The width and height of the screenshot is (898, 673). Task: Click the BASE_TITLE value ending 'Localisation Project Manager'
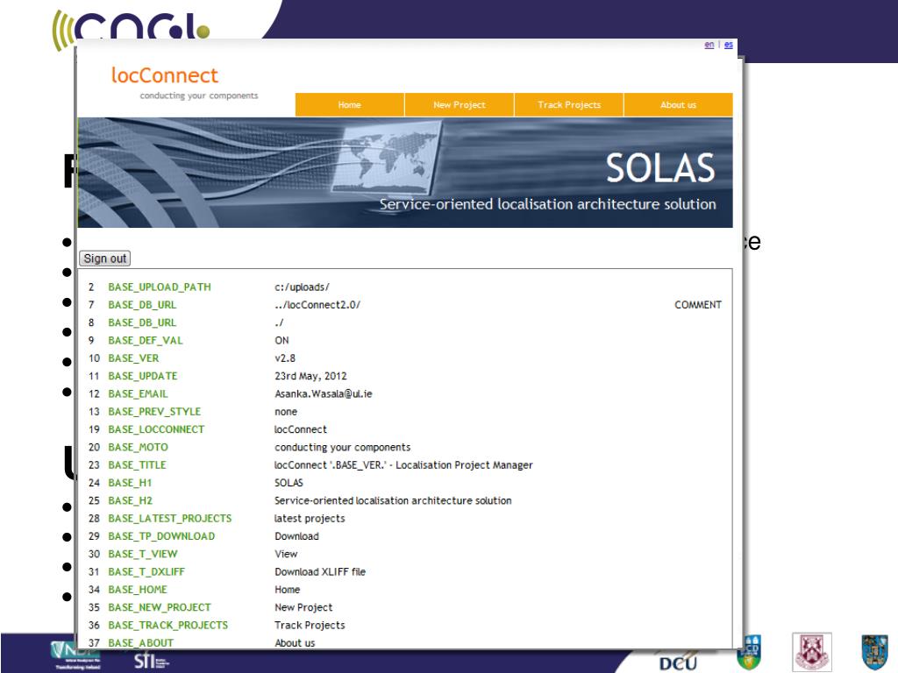point(403,464)
